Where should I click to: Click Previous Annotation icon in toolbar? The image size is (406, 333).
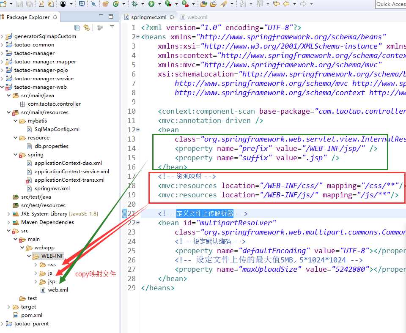260,4
